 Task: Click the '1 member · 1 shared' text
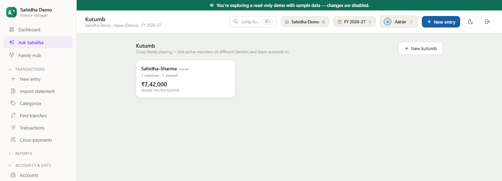point(159,76)
